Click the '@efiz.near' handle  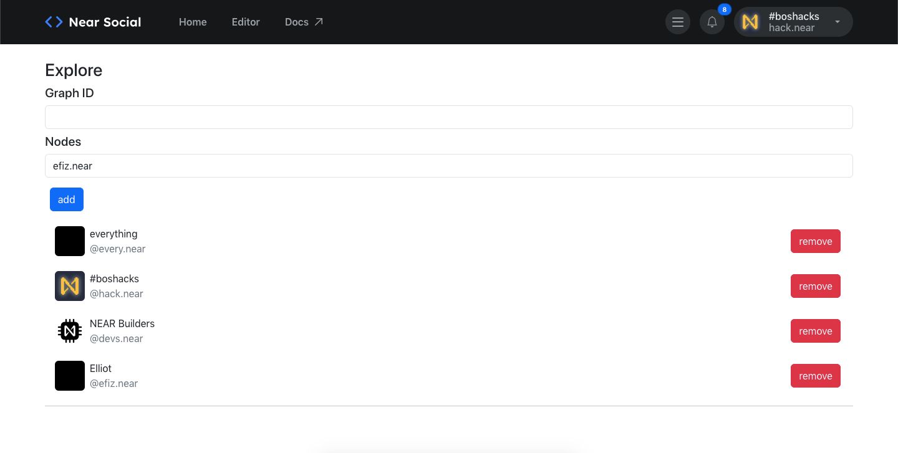coord(114,383)
